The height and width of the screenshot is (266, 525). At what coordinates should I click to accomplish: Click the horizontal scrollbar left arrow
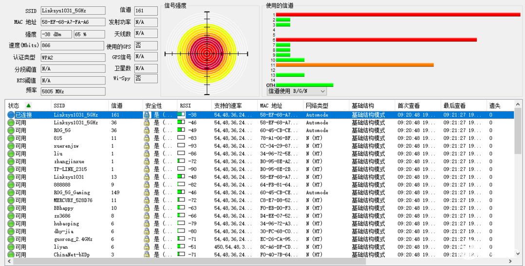point(9,261)
